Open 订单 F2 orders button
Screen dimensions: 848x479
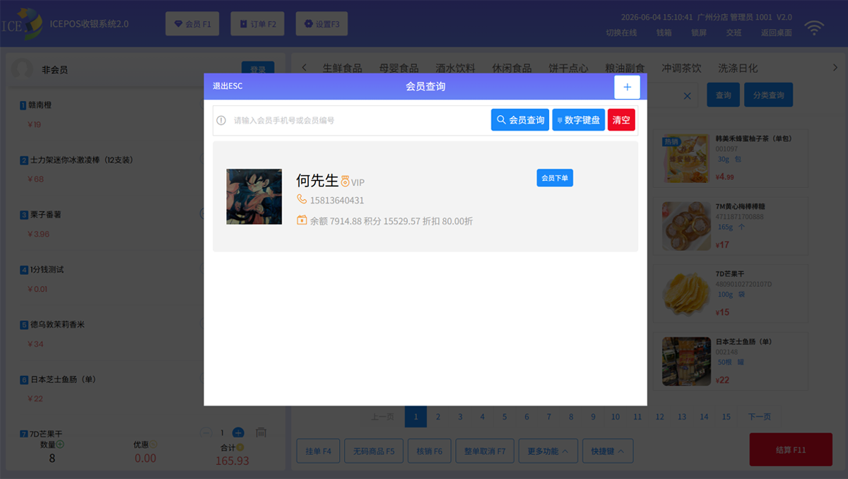point(257,24)
